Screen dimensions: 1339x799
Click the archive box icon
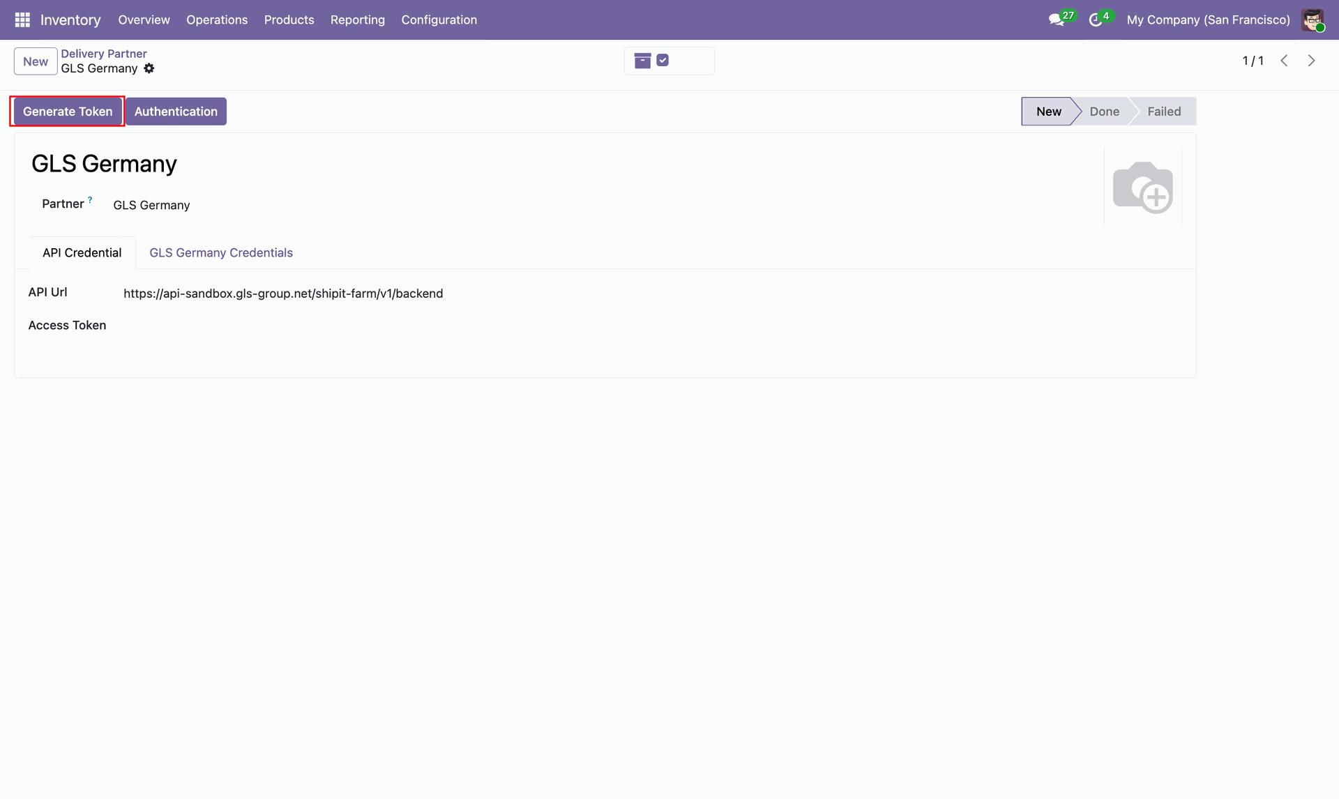(642, 61)
